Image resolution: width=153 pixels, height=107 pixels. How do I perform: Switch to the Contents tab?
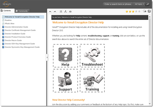[x=7, y=11]
